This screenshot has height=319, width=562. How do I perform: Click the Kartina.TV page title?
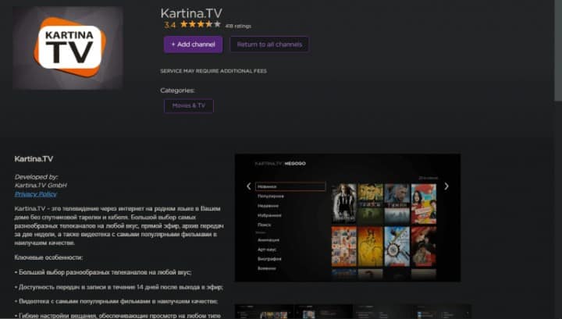tap(191, 13)
